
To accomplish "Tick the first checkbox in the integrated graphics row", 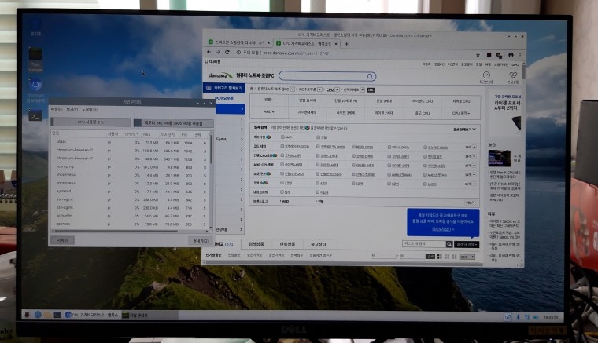I will [x=282, y=192].
